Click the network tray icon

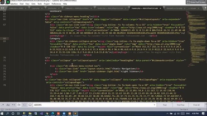click(x=175, y=113)
